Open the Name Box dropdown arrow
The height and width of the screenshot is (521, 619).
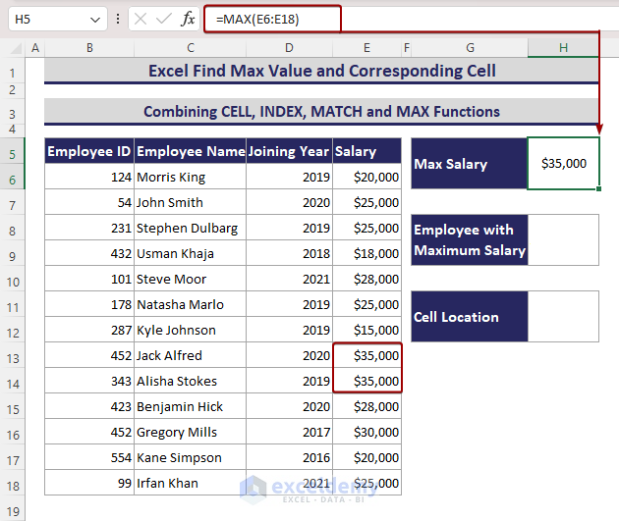pyautogui.click(x=94, y=19)
